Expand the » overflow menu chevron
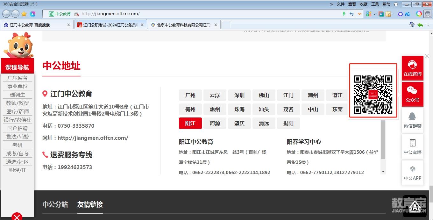 click(331, 4)
